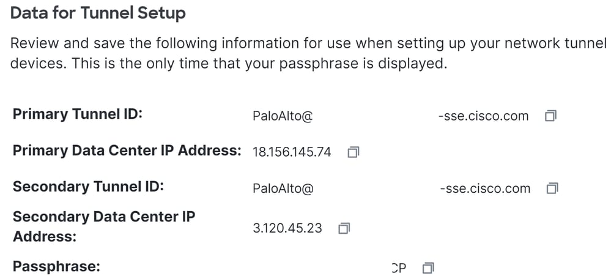Click the IP value 18.156.145.74
The image size is (611, 276).
(292, 152)
